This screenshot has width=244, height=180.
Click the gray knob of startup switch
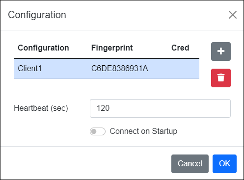[x=94, y=131]
